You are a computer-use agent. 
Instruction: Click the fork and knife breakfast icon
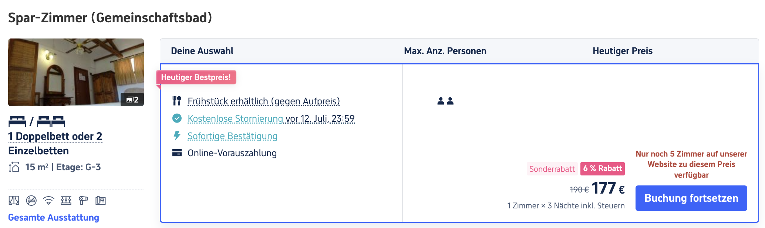coord(177,101)
